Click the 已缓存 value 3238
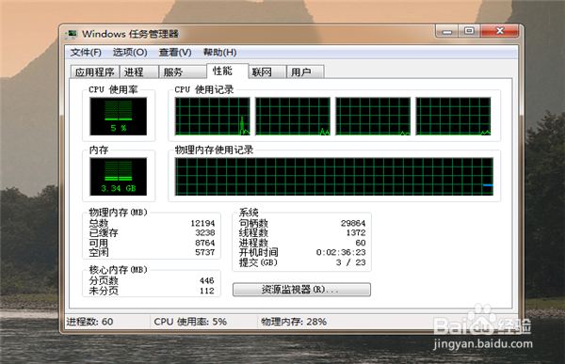Viewport: 565px width, 364px height. [205, 233]
